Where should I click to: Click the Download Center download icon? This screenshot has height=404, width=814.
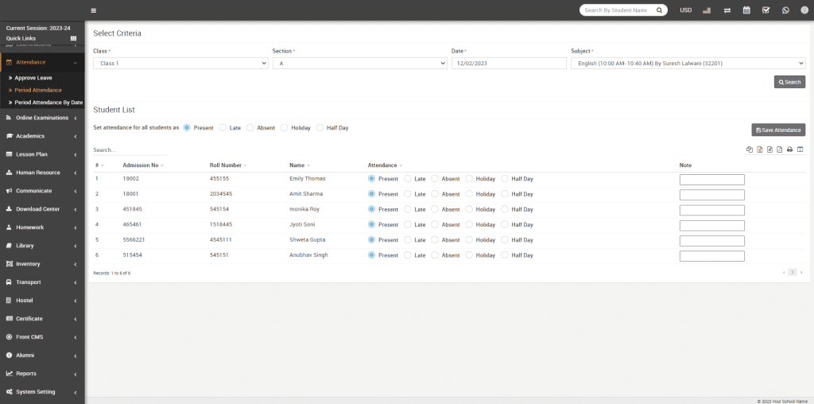[9, 208]
